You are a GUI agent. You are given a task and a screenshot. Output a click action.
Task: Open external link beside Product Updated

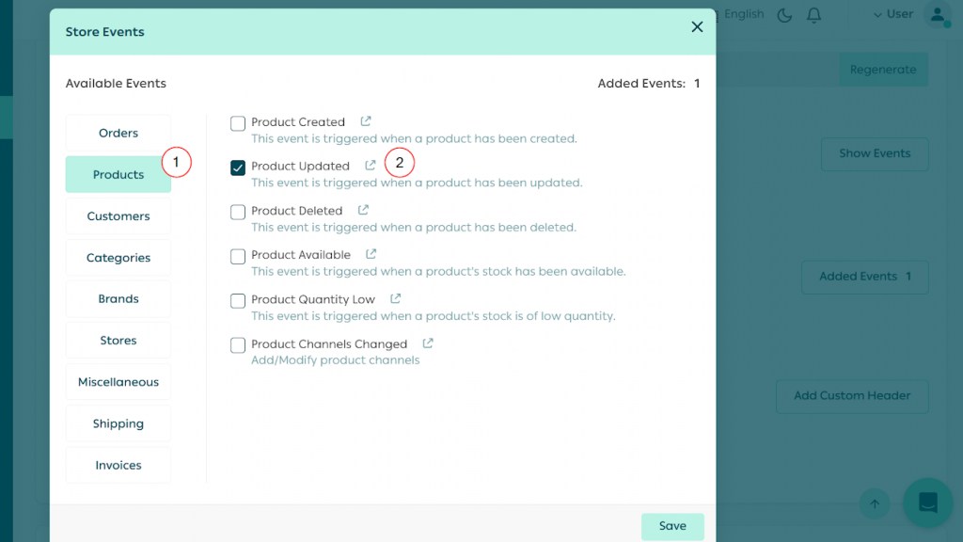(x=371, y=166)
